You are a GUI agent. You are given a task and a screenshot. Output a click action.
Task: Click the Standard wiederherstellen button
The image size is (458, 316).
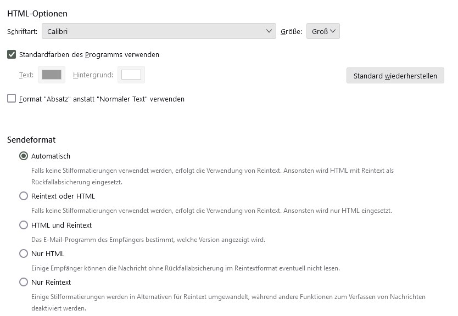(395, 76)
